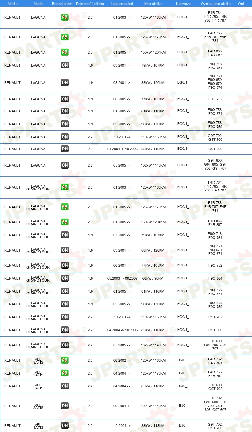The height and width of the screenshot is (432, 252).
Task: Click ON diesel icon in Laguna 79kW / 107KM row
Action: click(65, 65)
